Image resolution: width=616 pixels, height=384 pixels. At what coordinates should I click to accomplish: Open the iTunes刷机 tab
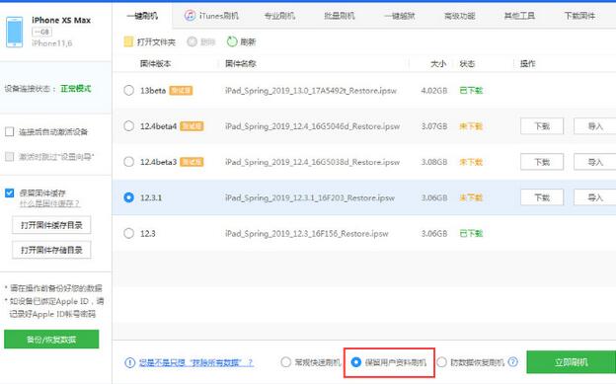point(211,16)
